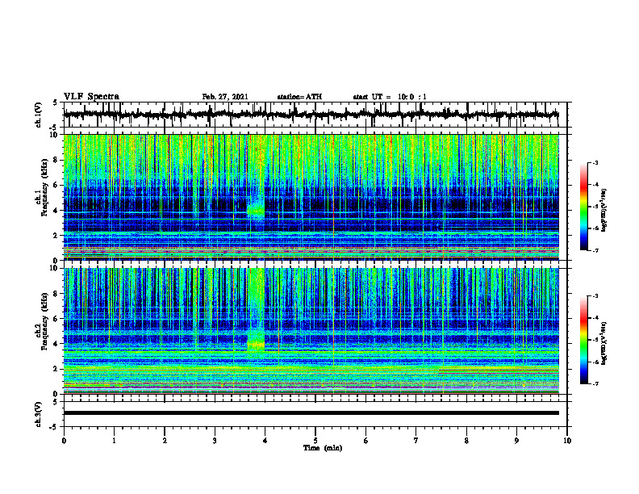This screenshot has height=494, width=639.
Task: Click the bright burst in ch.1 spectrogram
Action: pyautogui.click(x=256, y=211)
